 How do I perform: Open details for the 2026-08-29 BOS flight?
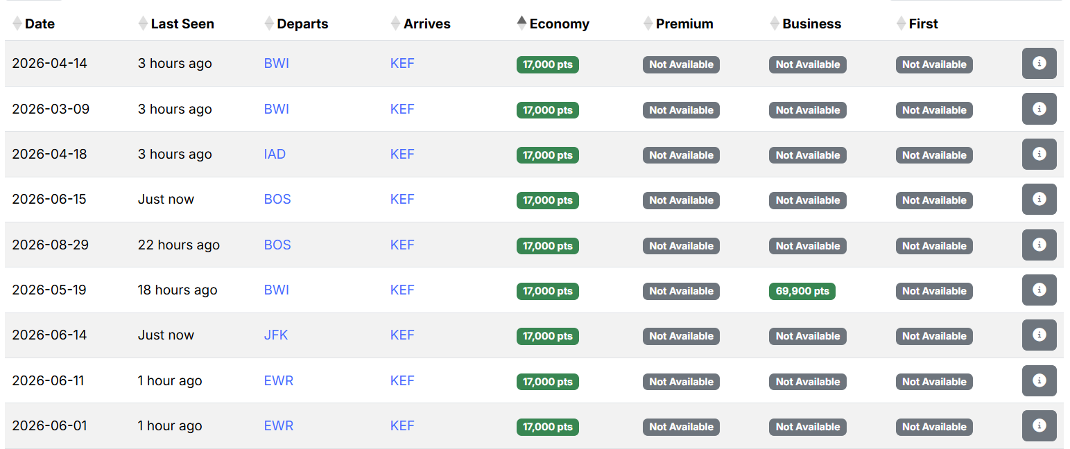[1039, 244]
